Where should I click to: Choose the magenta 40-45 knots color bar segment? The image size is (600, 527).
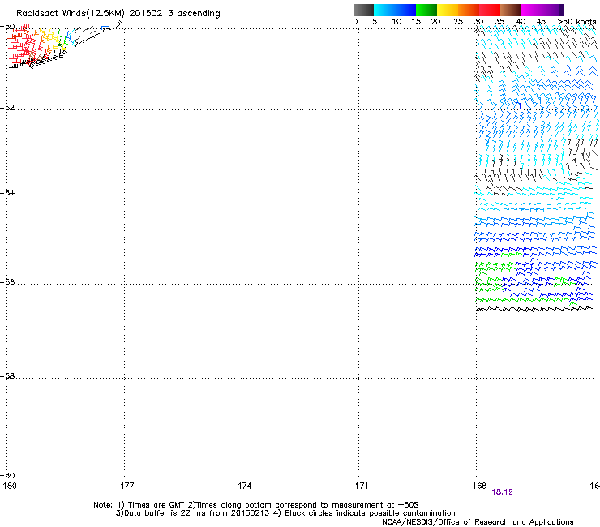pyautogui.click(x=532, y=10)
